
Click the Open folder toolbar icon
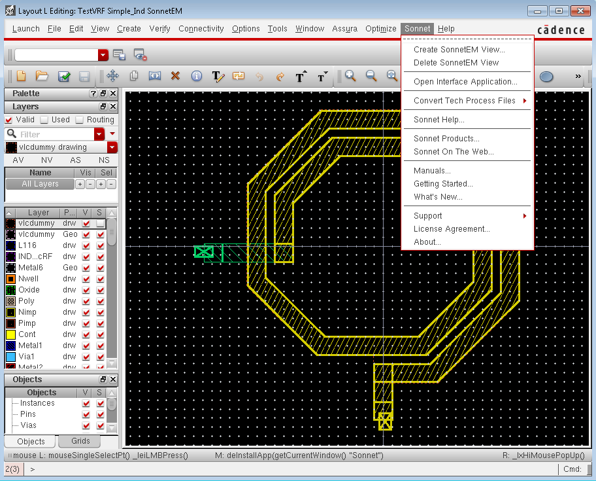[42, 76]
